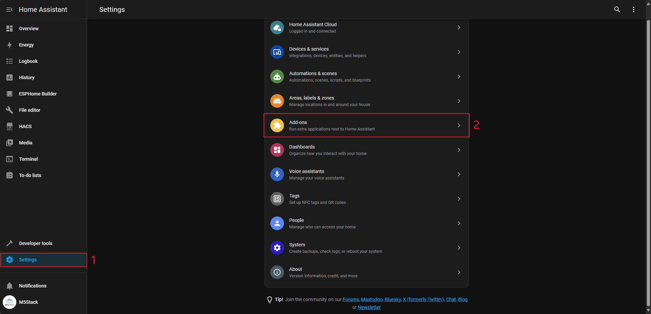The height and width of the screenshot is (314, 651).
Task: Follow the Mastodon link
Action: tap(371, 299)
